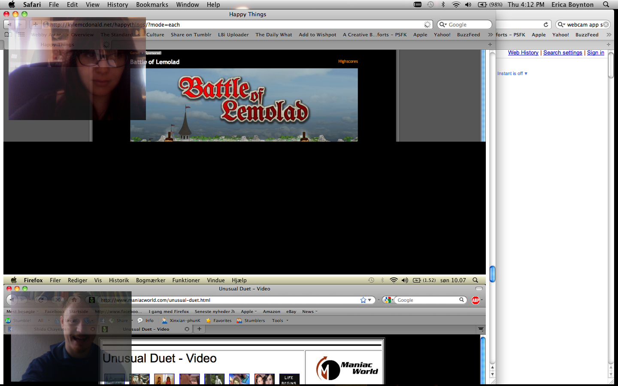This screenshot has width=618, height=386.
Task: Open the Wi-Fi menu beside Thu 4:12 PM
Action: click(456, 5)
